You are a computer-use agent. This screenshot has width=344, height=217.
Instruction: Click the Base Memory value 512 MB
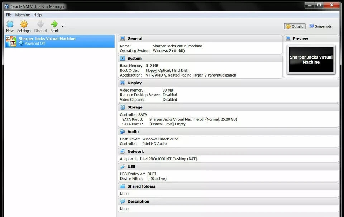pos(152,66)
